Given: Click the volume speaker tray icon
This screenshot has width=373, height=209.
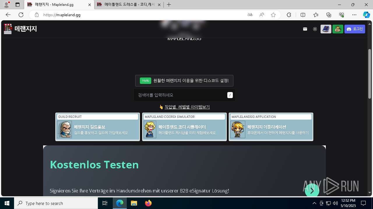Looking at the screenshot, I should (x=335, y=203).
